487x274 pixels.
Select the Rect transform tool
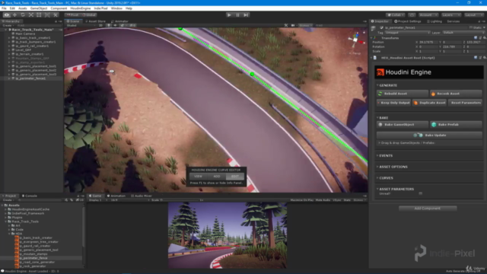coord(39,15)
